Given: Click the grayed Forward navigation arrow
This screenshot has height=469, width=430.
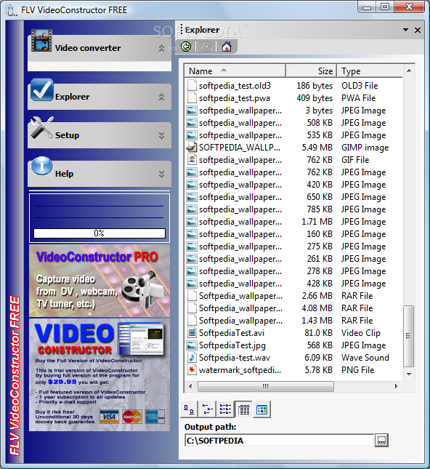Looking at the screenshot, I should [x=206, y=47].
